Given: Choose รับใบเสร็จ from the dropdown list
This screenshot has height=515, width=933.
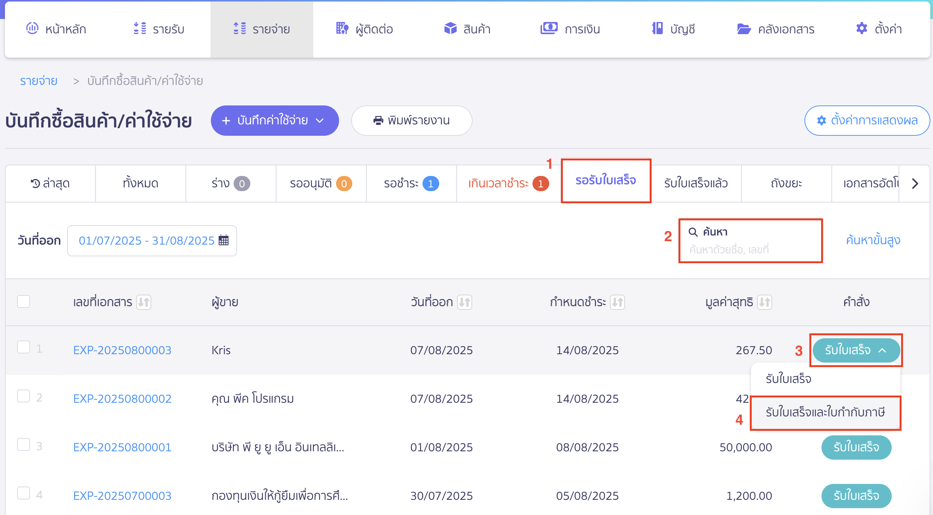Looking at the screenshot, I should point(825,379).
